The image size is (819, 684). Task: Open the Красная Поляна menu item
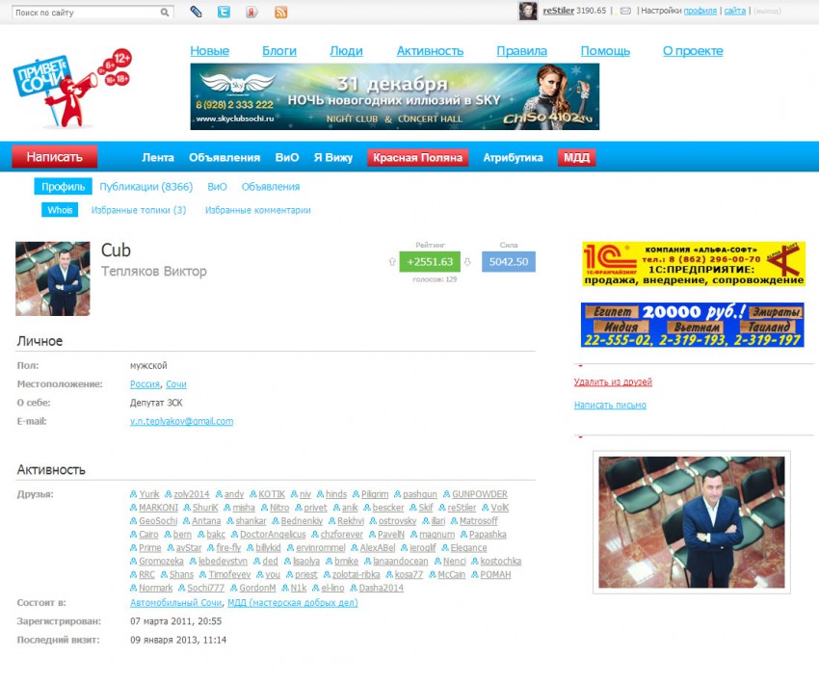click(418, 158)
